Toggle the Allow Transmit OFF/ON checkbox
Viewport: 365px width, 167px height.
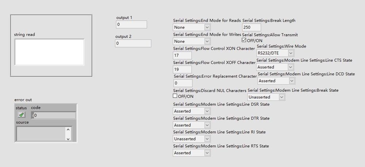tap(244, 40)
